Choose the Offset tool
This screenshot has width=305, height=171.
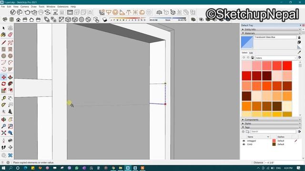tap(10, 90)
